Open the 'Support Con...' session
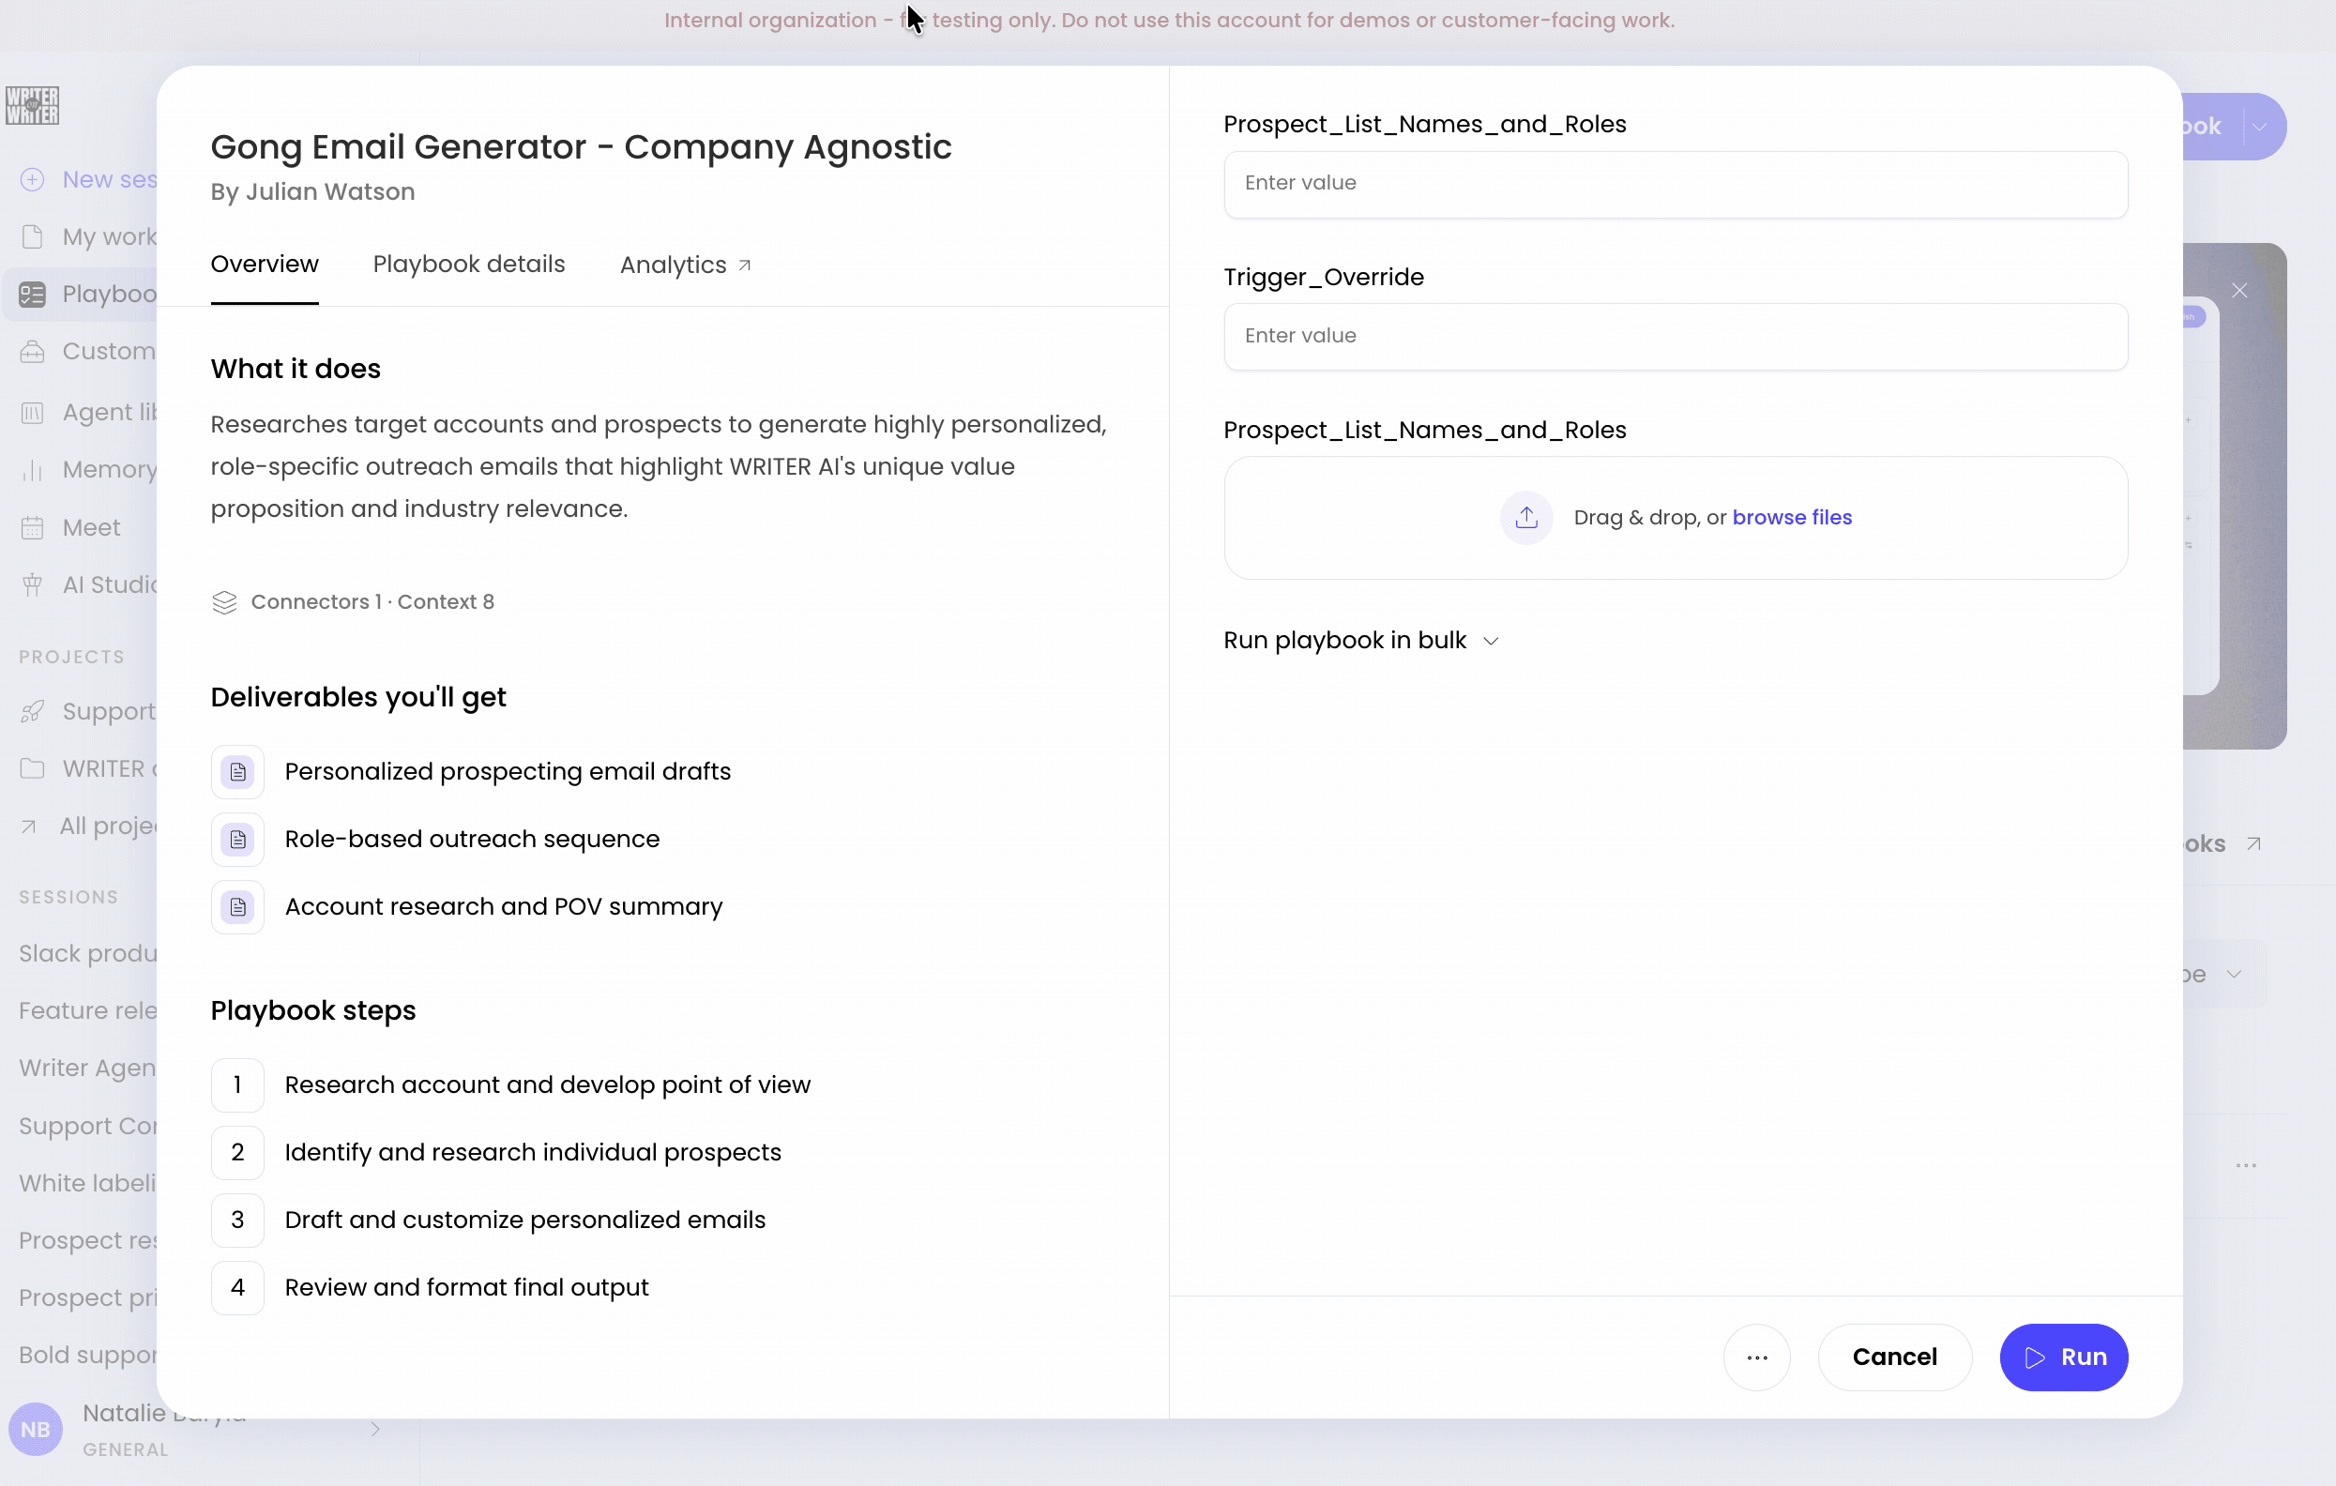2336x1486 pixels. point(87,1126)
